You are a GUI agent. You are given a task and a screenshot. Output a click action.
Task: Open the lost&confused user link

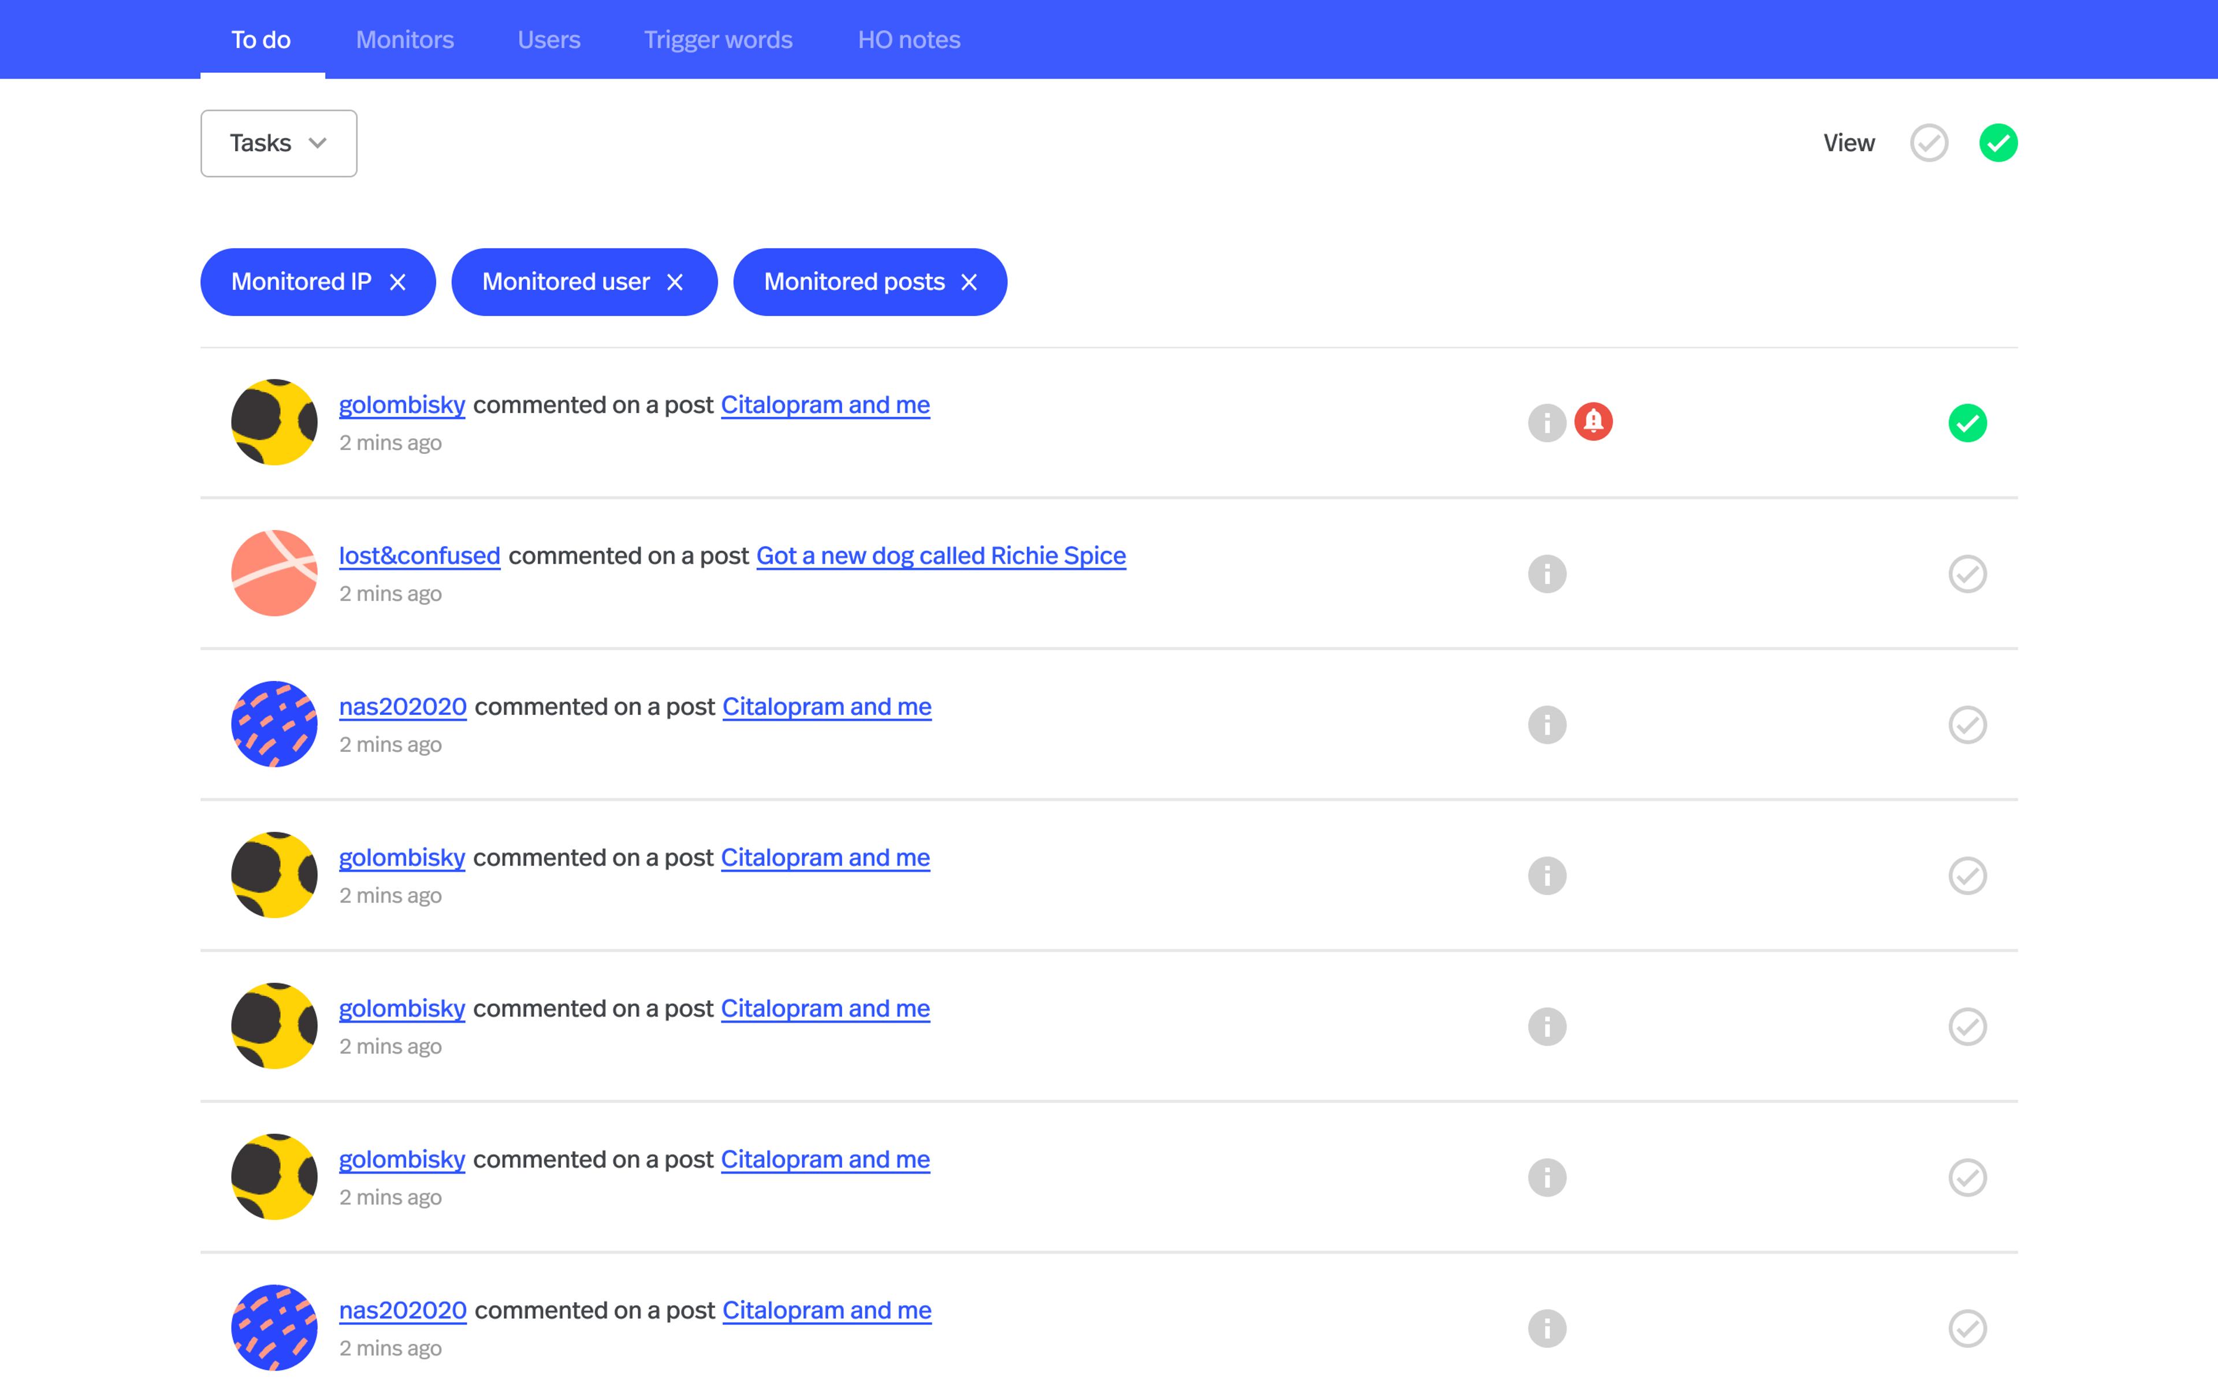point(419,556)
